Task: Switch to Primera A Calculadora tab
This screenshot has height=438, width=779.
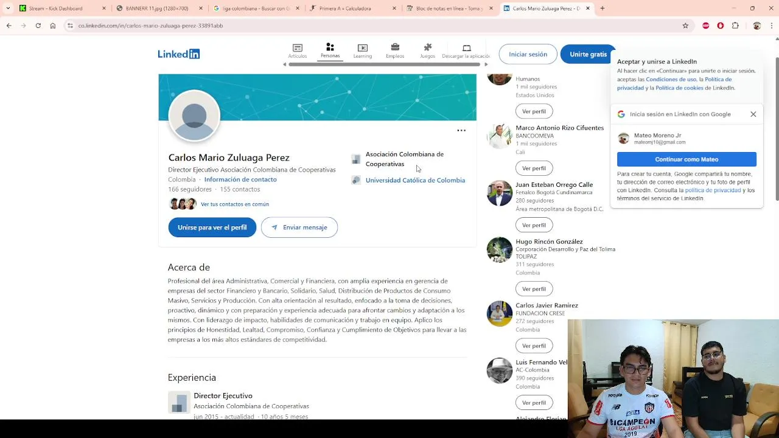Action: (352, 9)
